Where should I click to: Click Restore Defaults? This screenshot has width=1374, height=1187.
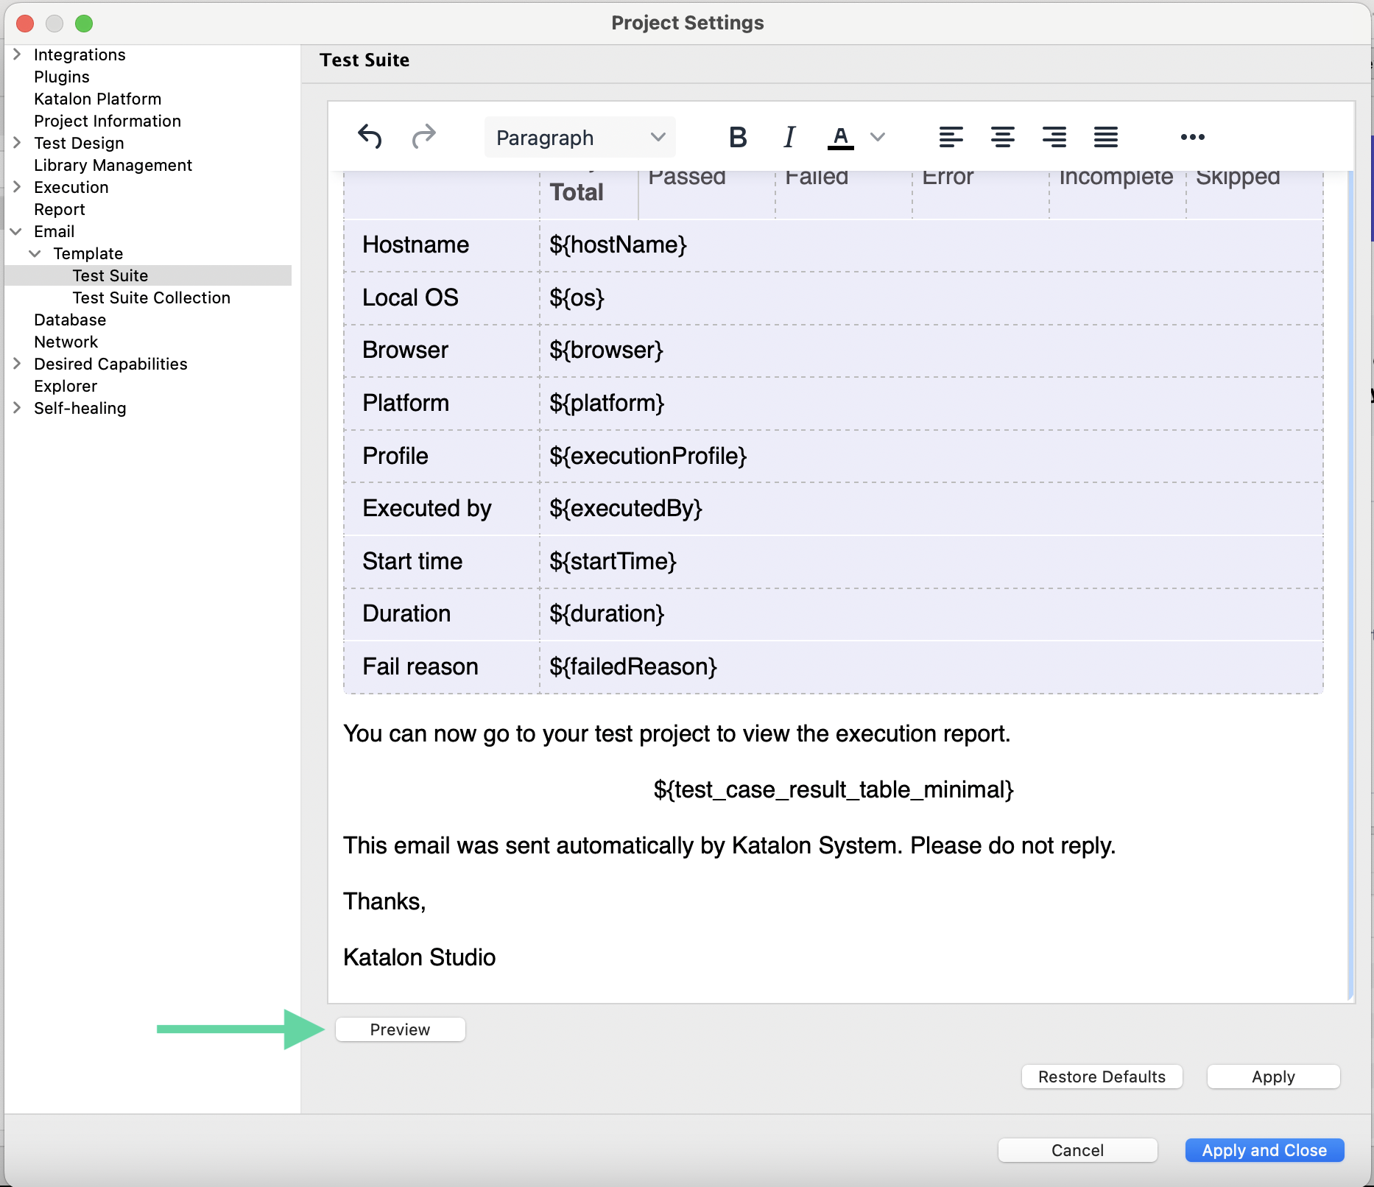point(1102,1077)
